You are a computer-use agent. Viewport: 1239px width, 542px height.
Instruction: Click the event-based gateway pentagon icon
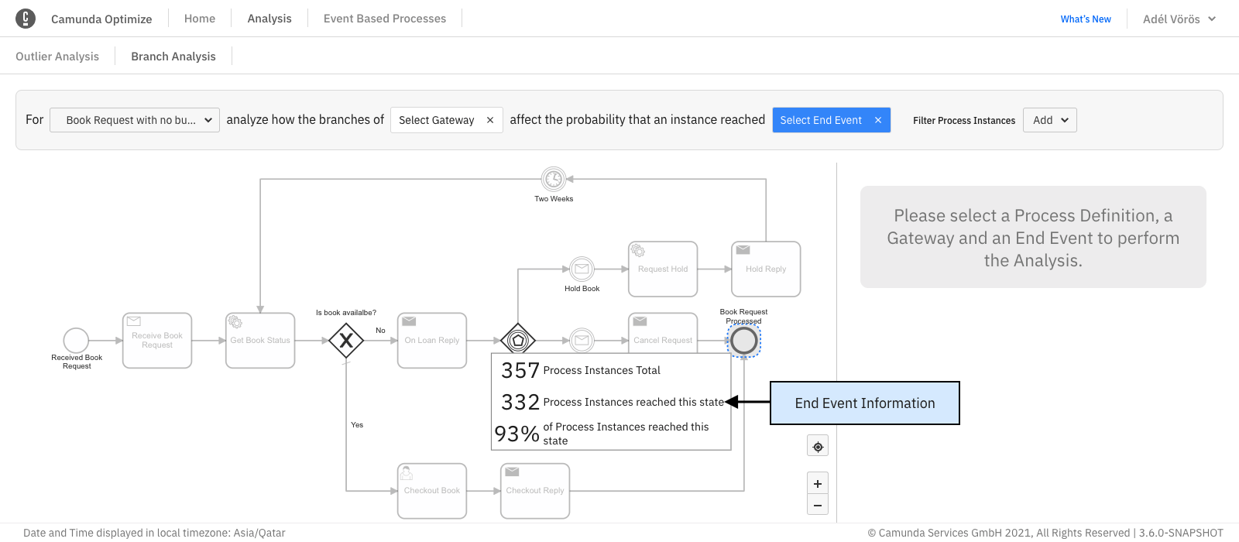[x=518, y=340]
